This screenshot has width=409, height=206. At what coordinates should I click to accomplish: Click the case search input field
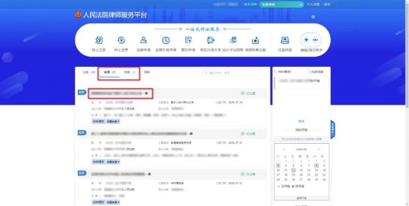pyautogui.click(x=234, y=73)
